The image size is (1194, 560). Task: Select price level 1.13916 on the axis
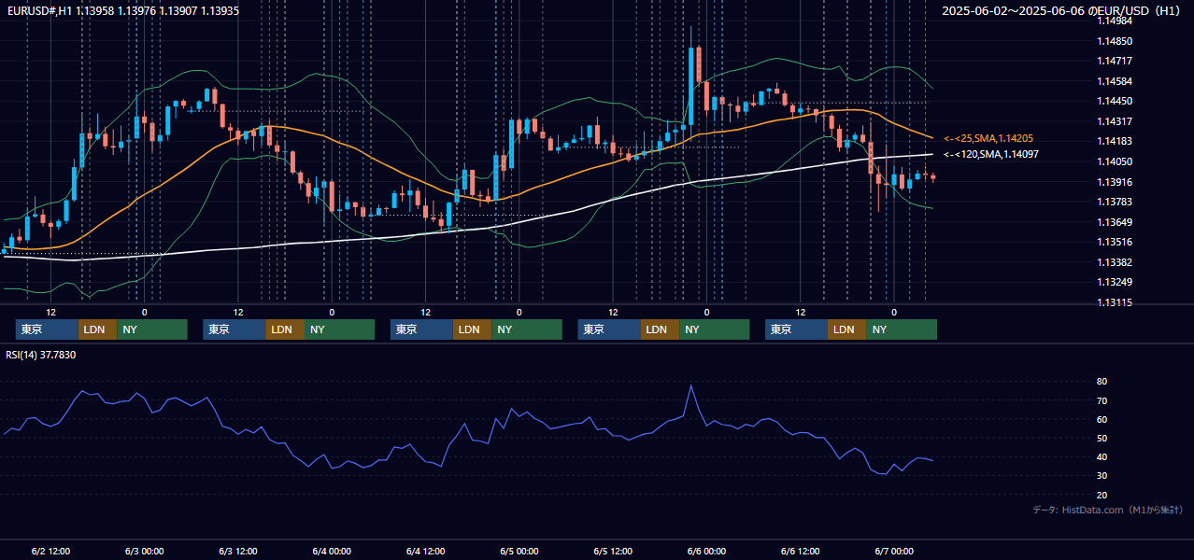(1115, 182)
